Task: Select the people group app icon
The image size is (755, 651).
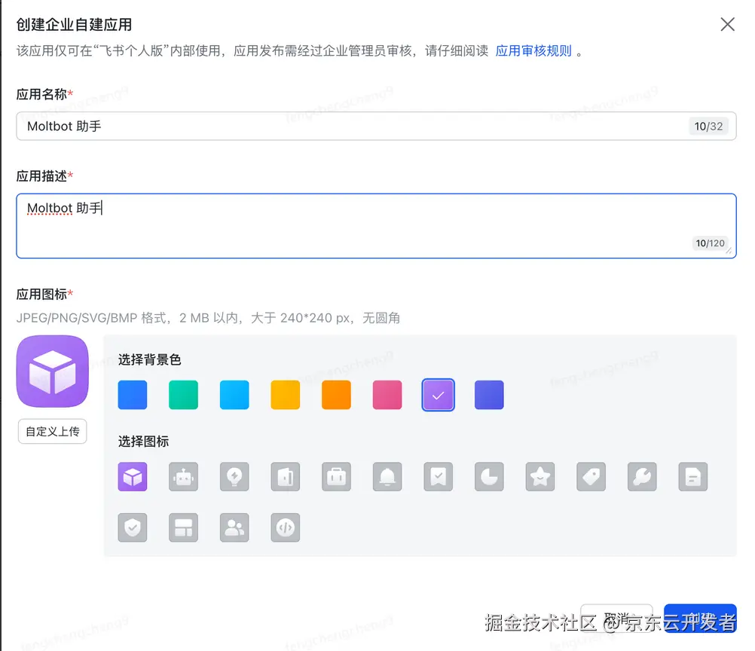Action: tap(234, 527)
